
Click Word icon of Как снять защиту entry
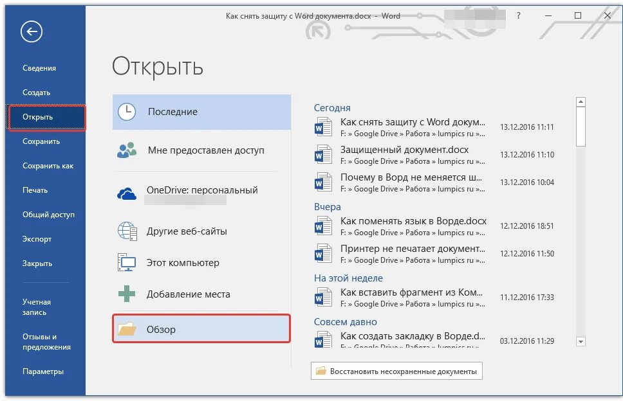[x=323, y=127]
